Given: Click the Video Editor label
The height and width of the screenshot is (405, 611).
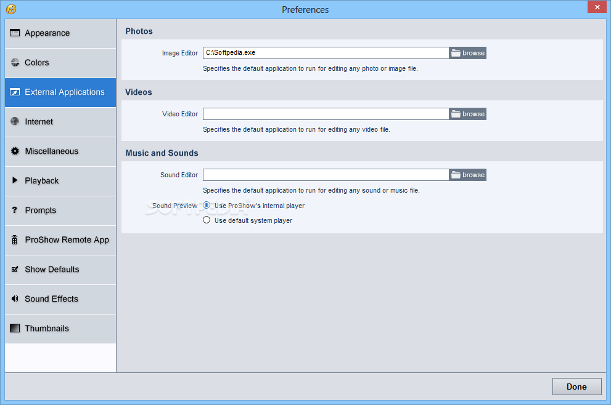Looking at the screenshot, I should click(x=180, y=114).
